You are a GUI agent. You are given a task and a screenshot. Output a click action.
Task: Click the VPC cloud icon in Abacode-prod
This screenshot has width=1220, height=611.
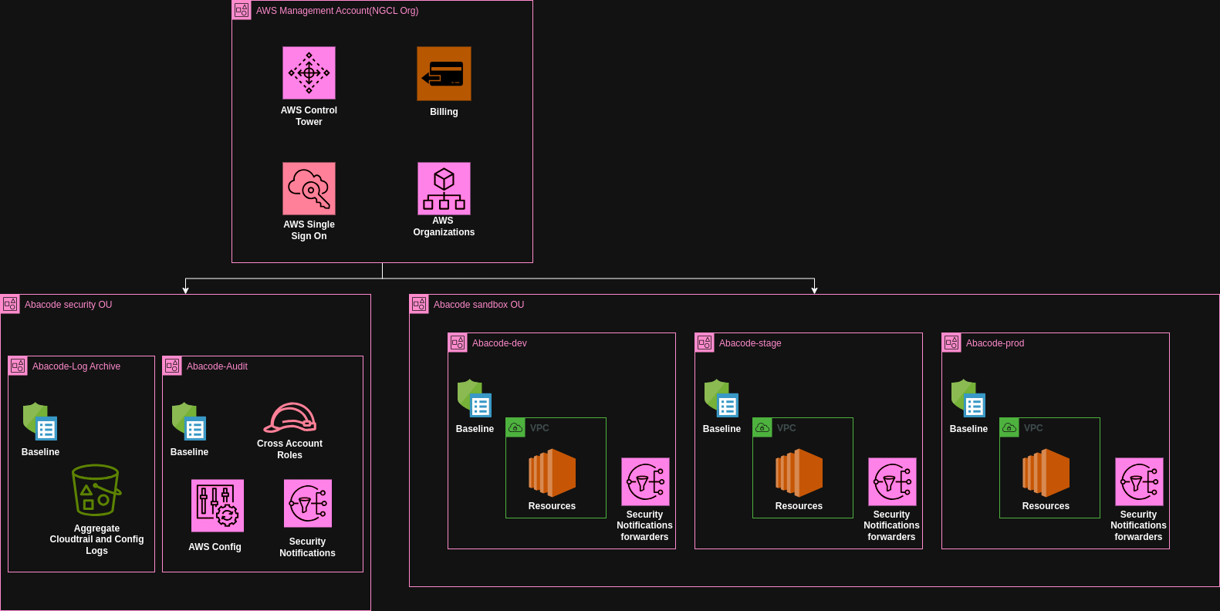pyautogui.click(x=1009, y=427)
